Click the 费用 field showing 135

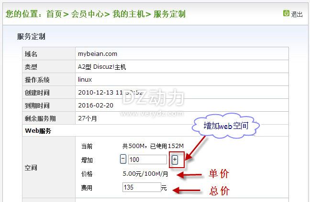(x=141, y=188)
